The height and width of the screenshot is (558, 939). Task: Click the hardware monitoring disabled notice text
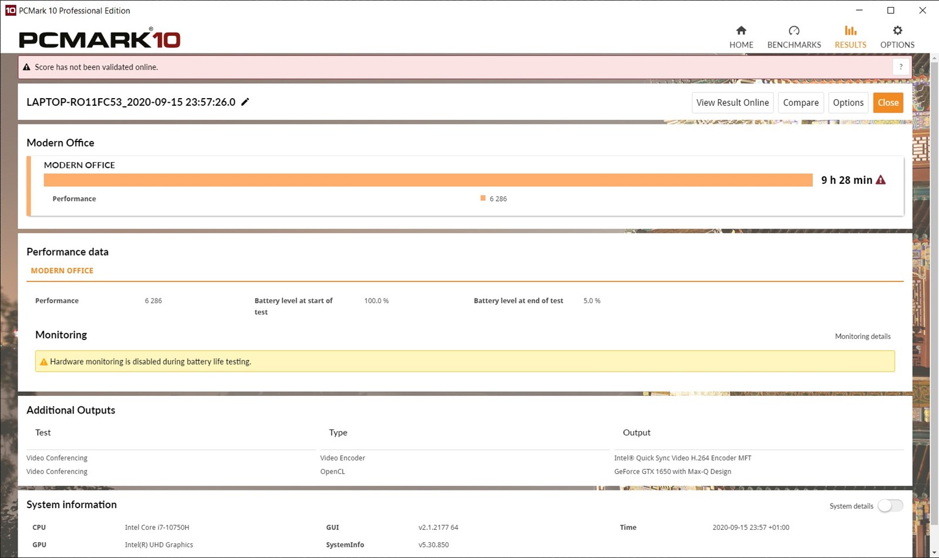[150, 362]
